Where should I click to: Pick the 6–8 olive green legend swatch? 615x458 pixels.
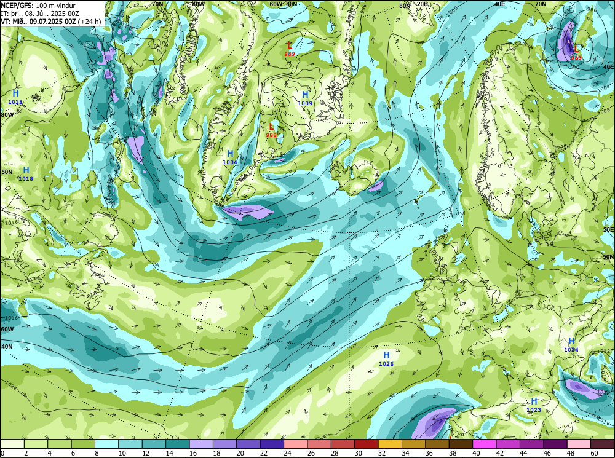point(83,444)
